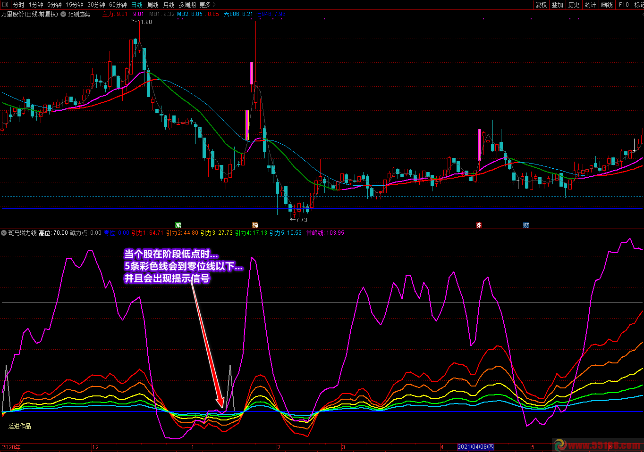Click the green 减 event marker

[x=178, y=225]
